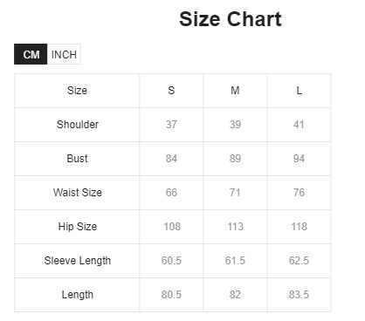Select the length value 82 cell
This screenshot has height=321, width=365.
pyautogui.click(x=235, y=295)
